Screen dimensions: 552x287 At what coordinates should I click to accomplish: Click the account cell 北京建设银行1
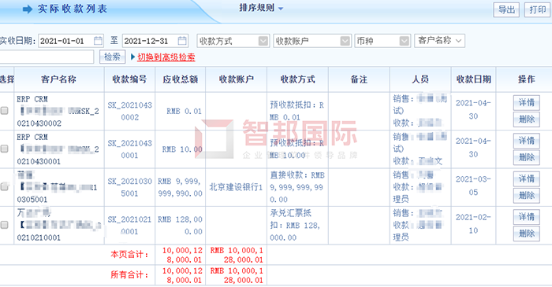point(237,187)
